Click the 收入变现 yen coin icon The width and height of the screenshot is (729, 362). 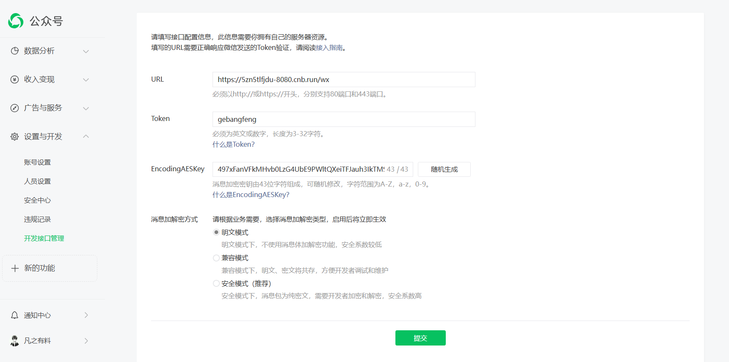15,80
